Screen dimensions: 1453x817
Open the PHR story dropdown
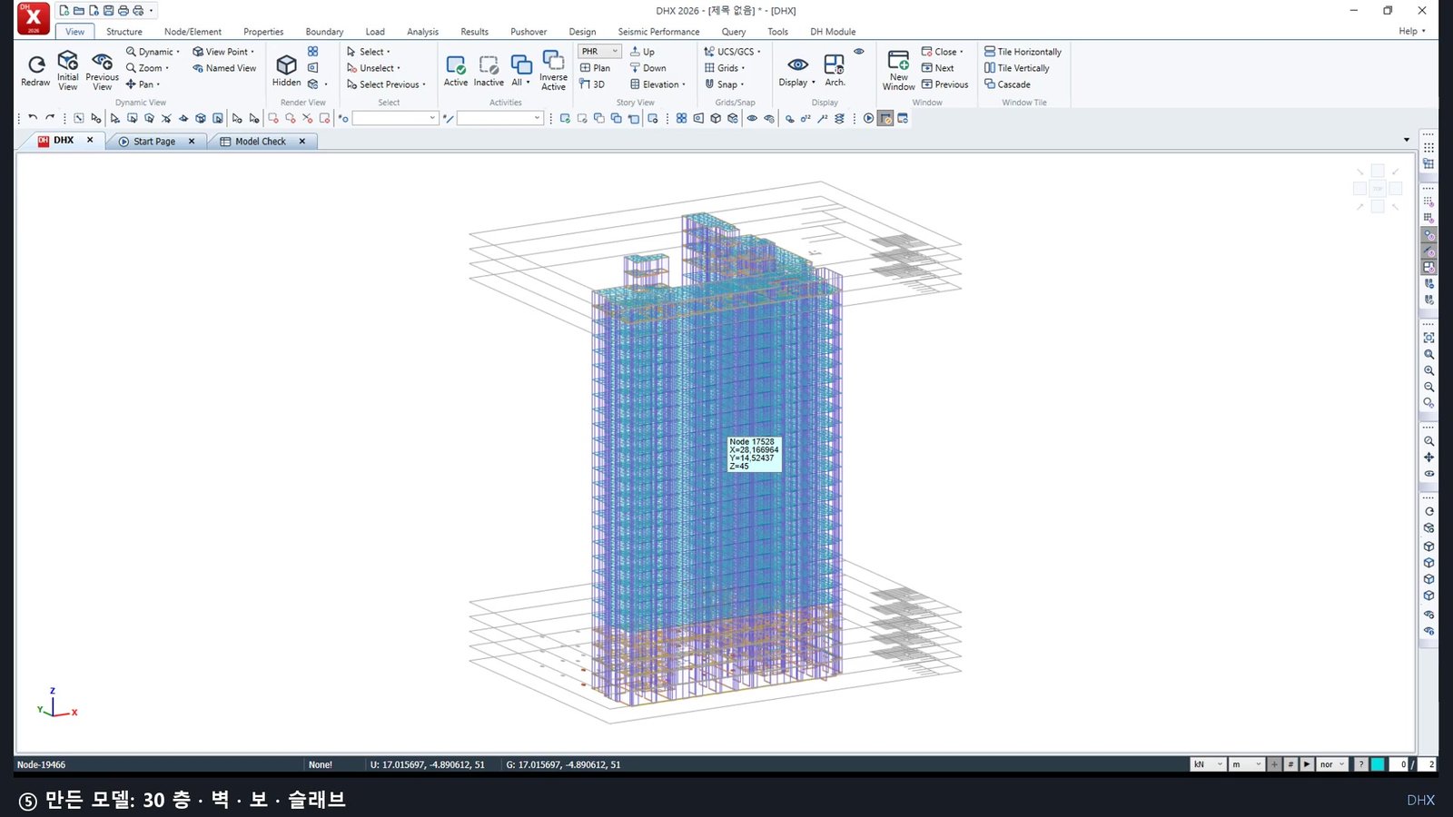[599, 52]
